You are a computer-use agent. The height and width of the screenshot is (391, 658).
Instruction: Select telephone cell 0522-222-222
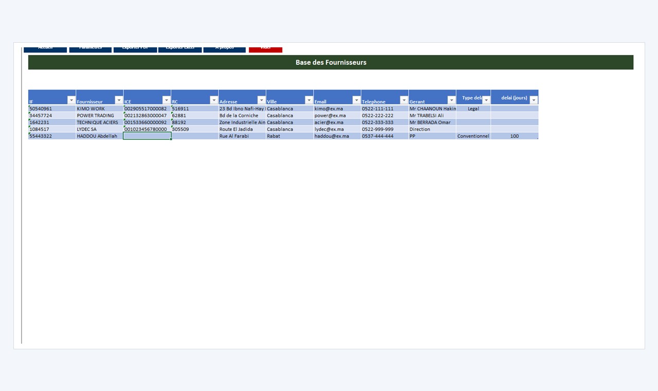385,115
